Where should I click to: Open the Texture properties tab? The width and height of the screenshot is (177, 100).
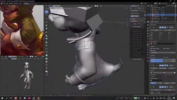pyautogui.click(x=148, y=61)
